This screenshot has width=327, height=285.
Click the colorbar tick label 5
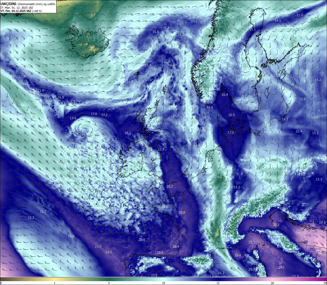[x=109, y=283]
